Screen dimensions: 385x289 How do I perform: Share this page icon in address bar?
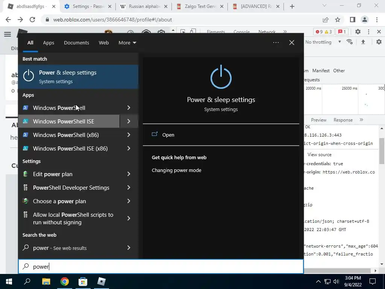click(x=326, y=20)
